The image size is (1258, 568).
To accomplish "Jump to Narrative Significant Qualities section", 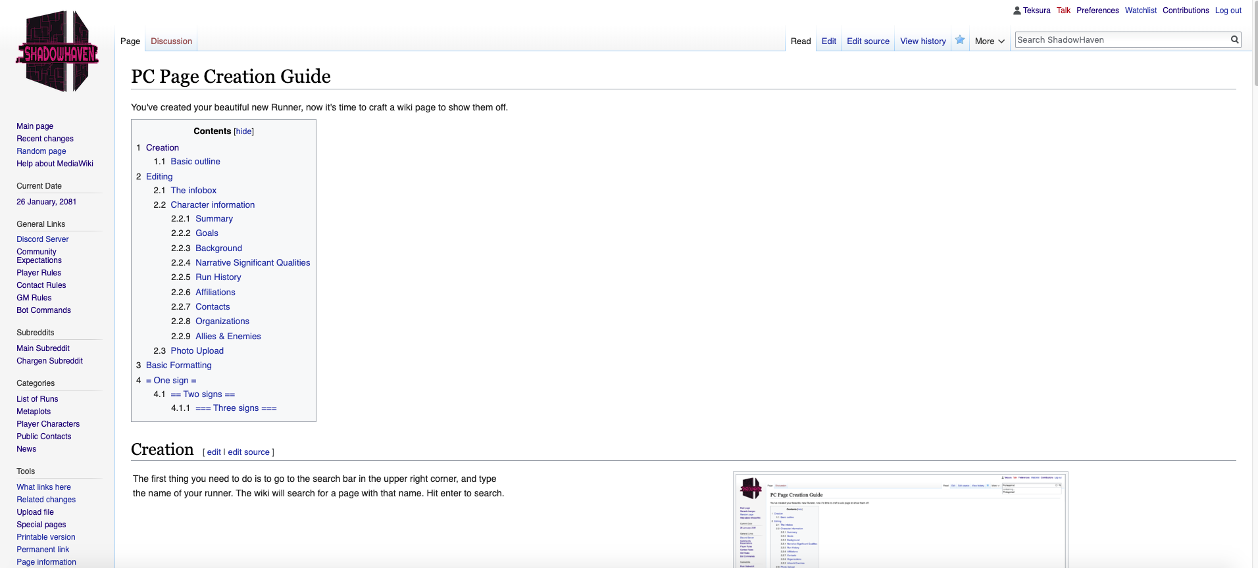I will point(252,263).
